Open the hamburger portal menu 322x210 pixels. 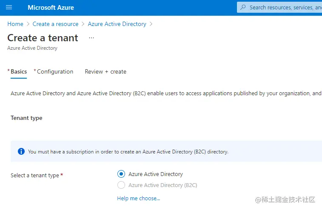[9, 8]
